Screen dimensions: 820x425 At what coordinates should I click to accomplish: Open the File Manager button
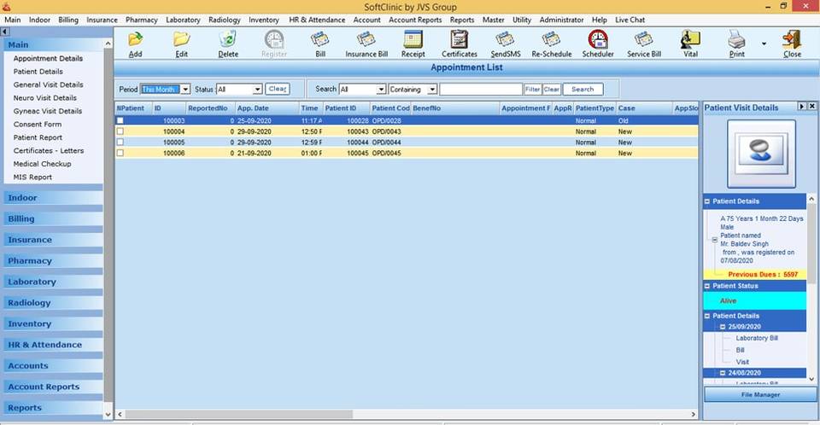tap(760, 394)
